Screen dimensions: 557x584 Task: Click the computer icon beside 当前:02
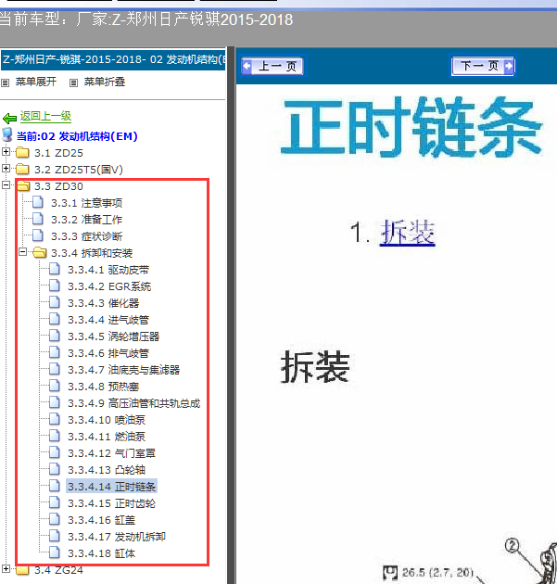coord(7,134)
